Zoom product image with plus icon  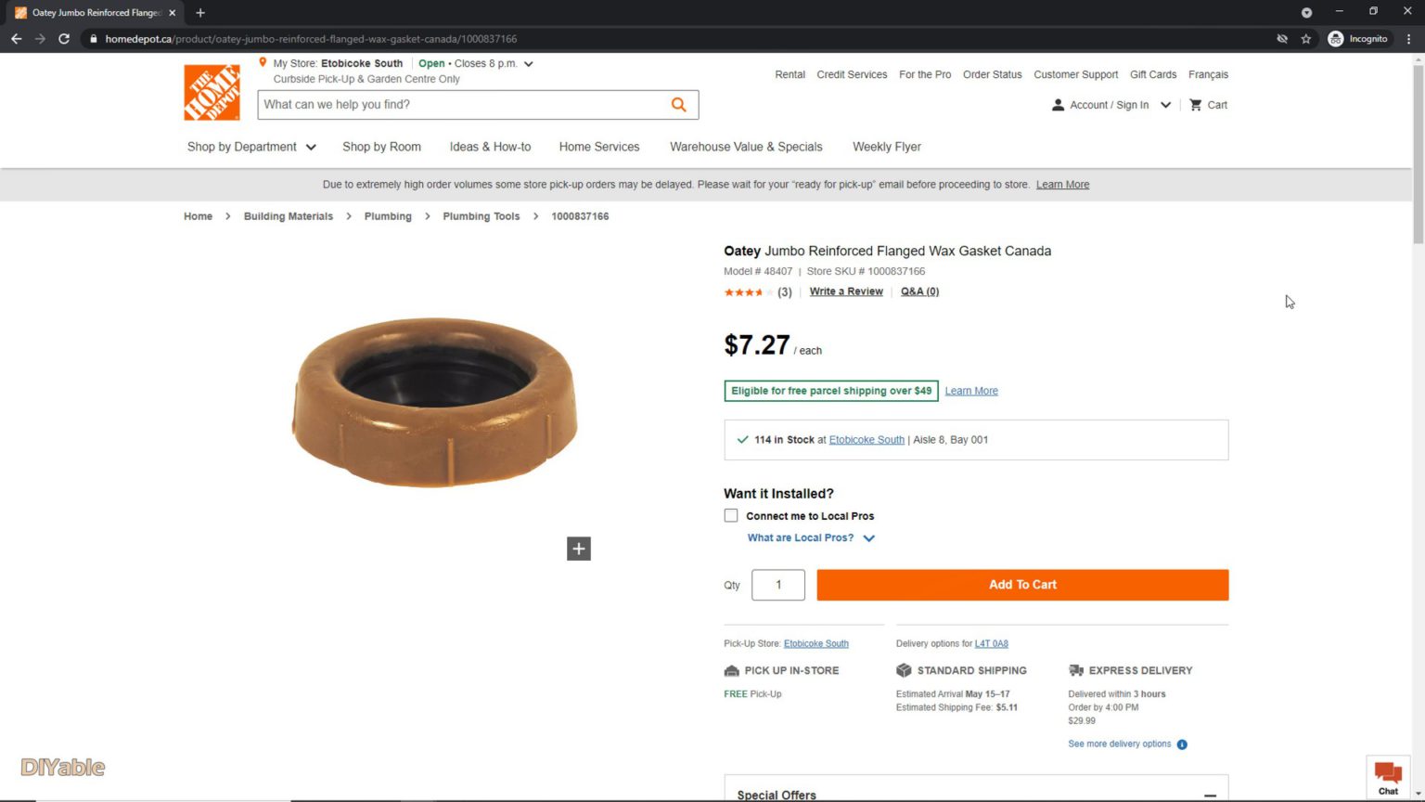(579, 549)
